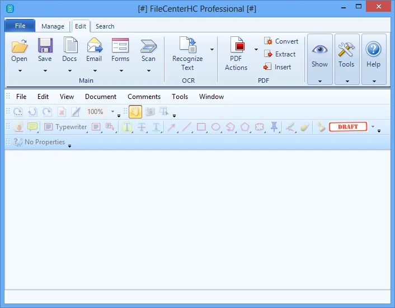Select the arrow drawing tool

172,127
